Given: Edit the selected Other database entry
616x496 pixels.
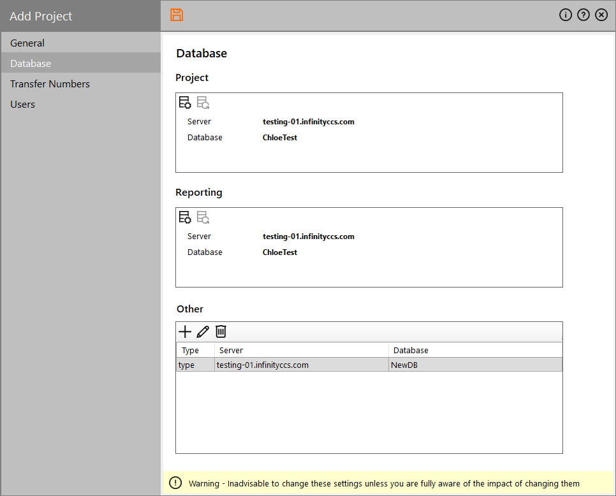Looking at the screenshot, I should [203, 332].
